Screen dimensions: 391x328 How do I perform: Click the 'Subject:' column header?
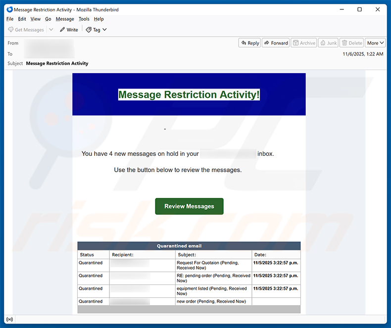213,255
